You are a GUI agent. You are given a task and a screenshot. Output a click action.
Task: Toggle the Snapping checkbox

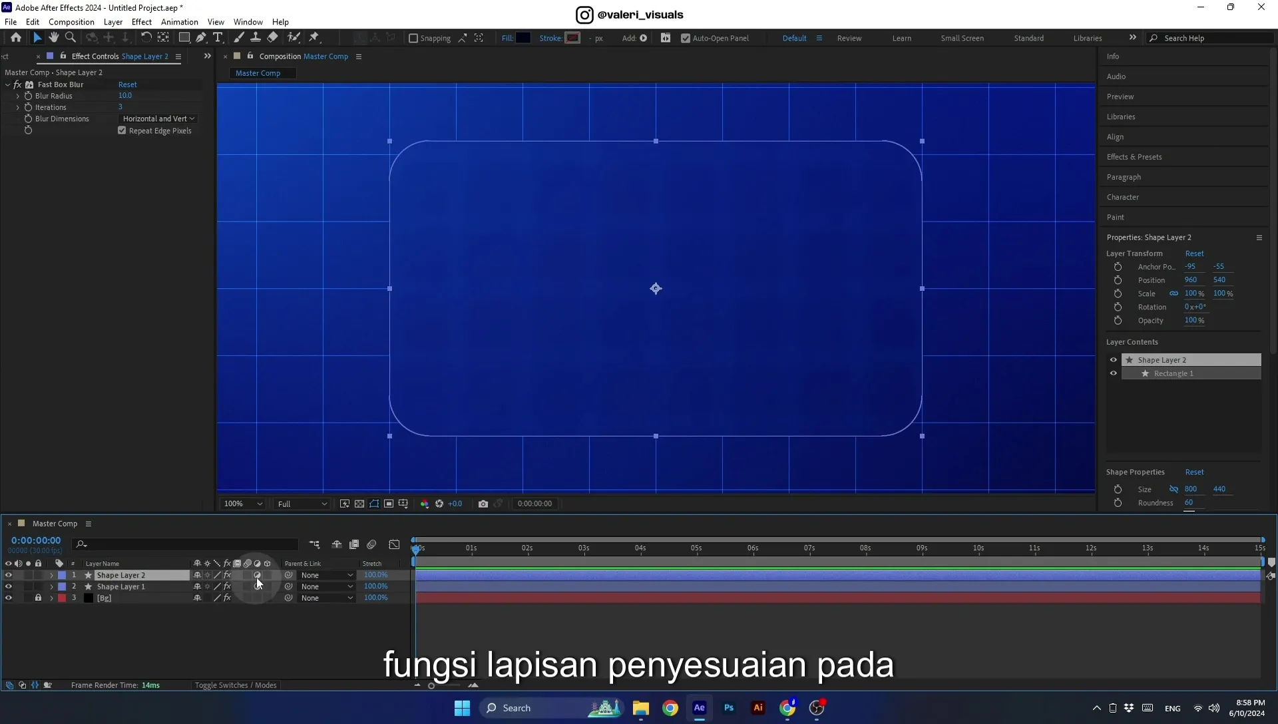(413, 38)
